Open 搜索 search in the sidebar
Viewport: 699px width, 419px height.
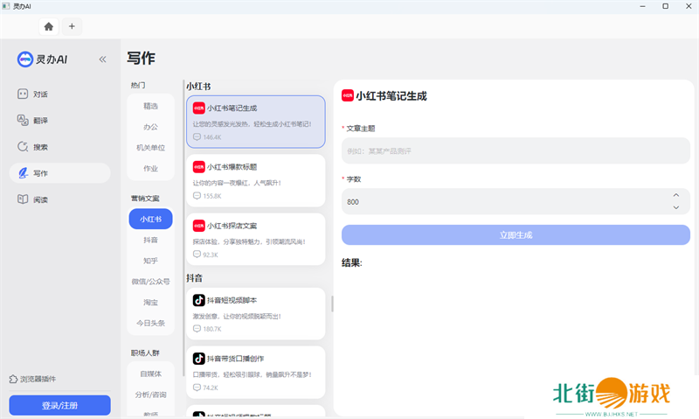coord(40,147)
